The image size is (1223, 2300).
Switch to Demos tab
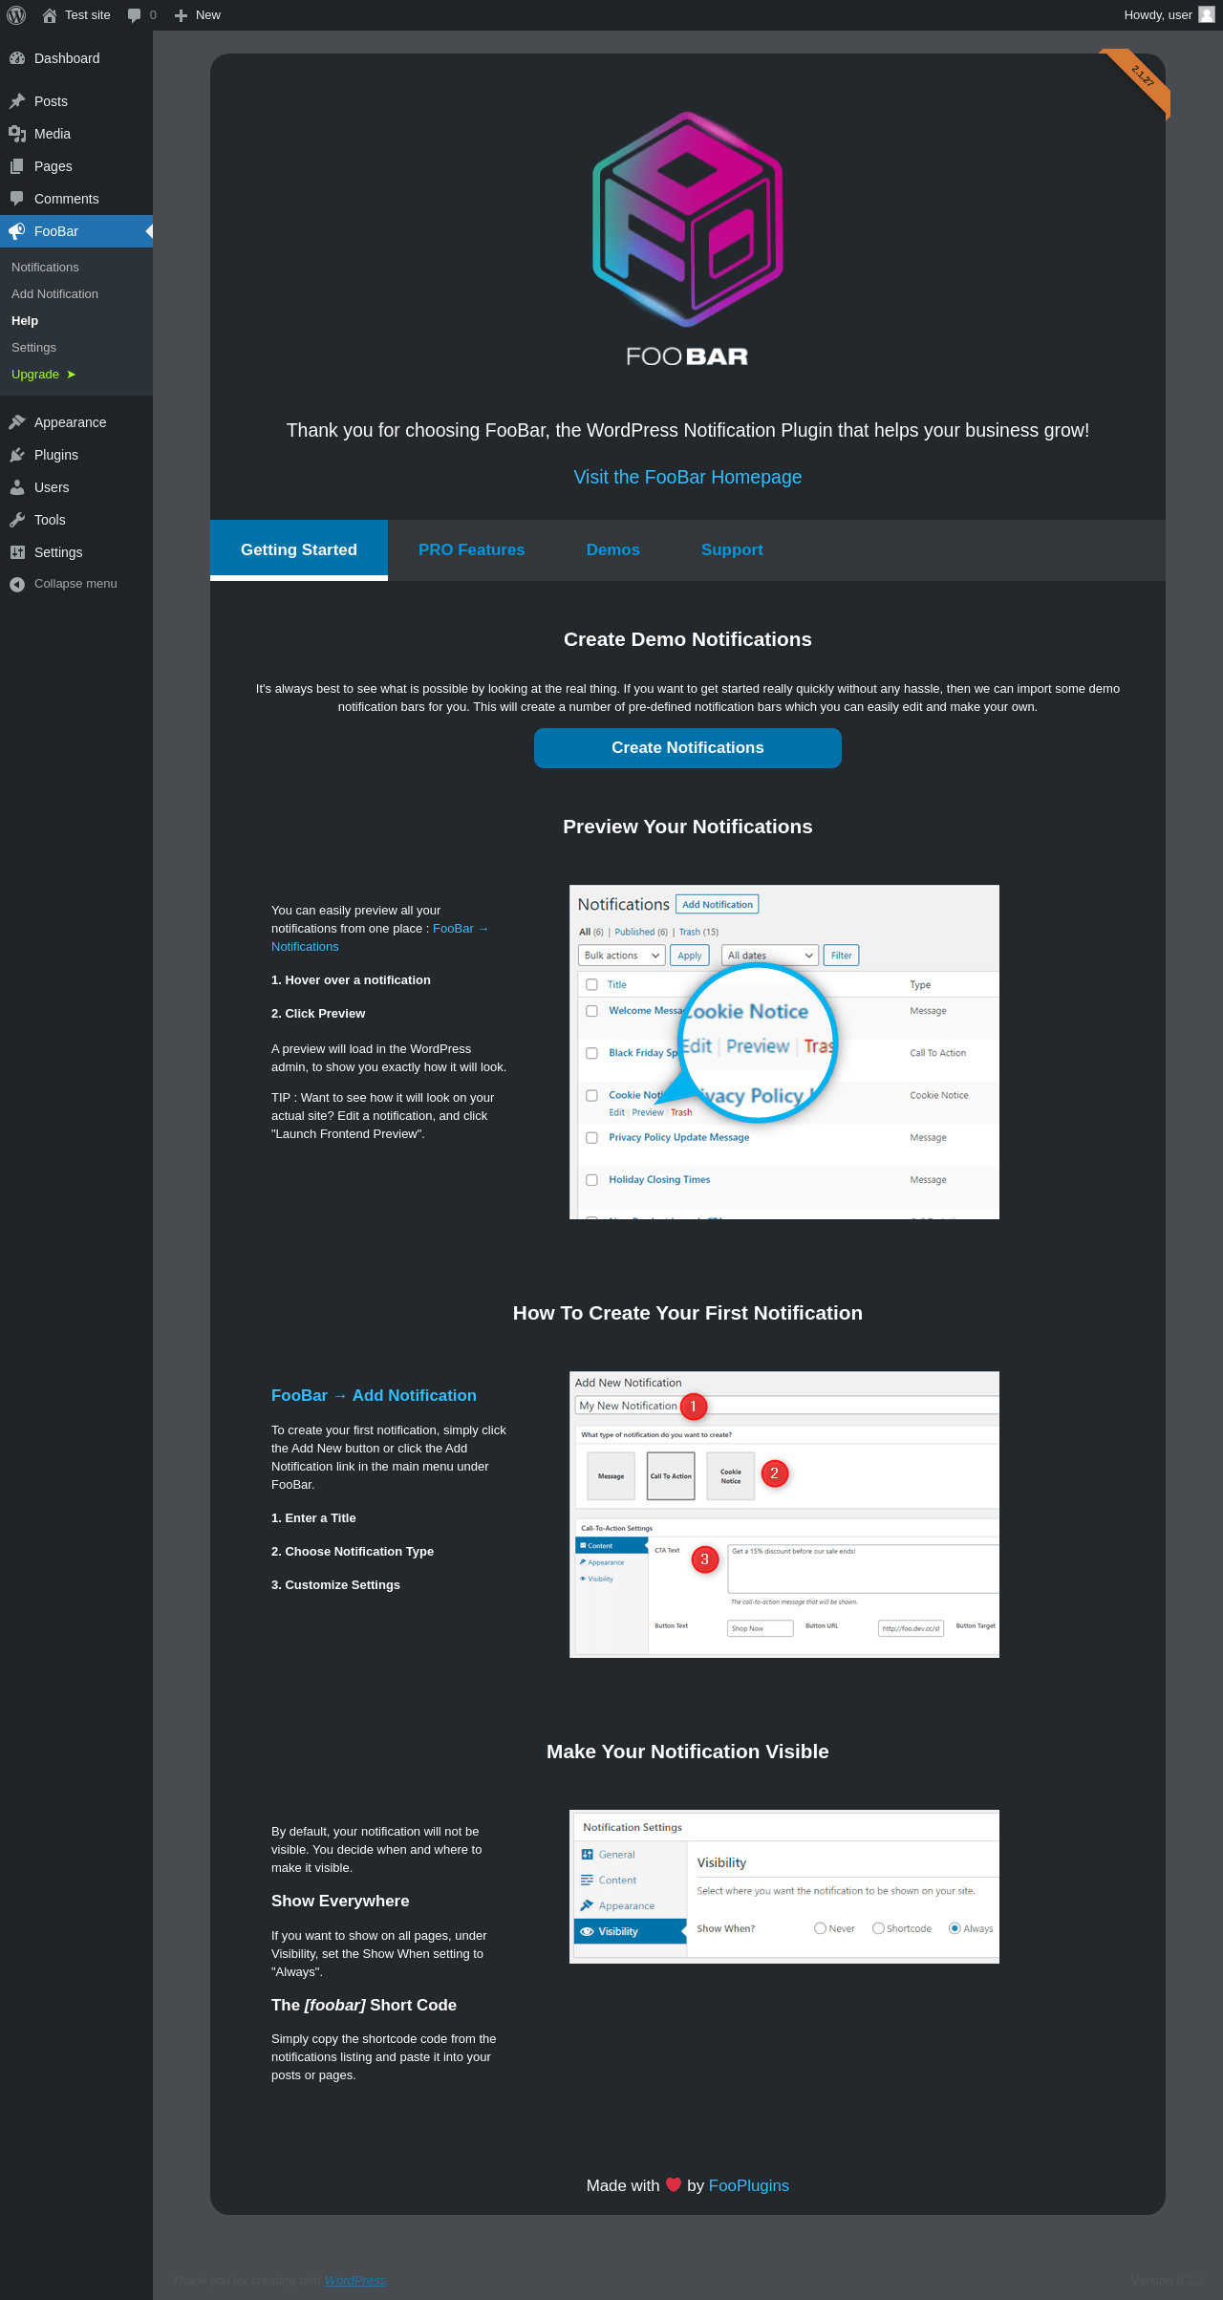[613, 549]
